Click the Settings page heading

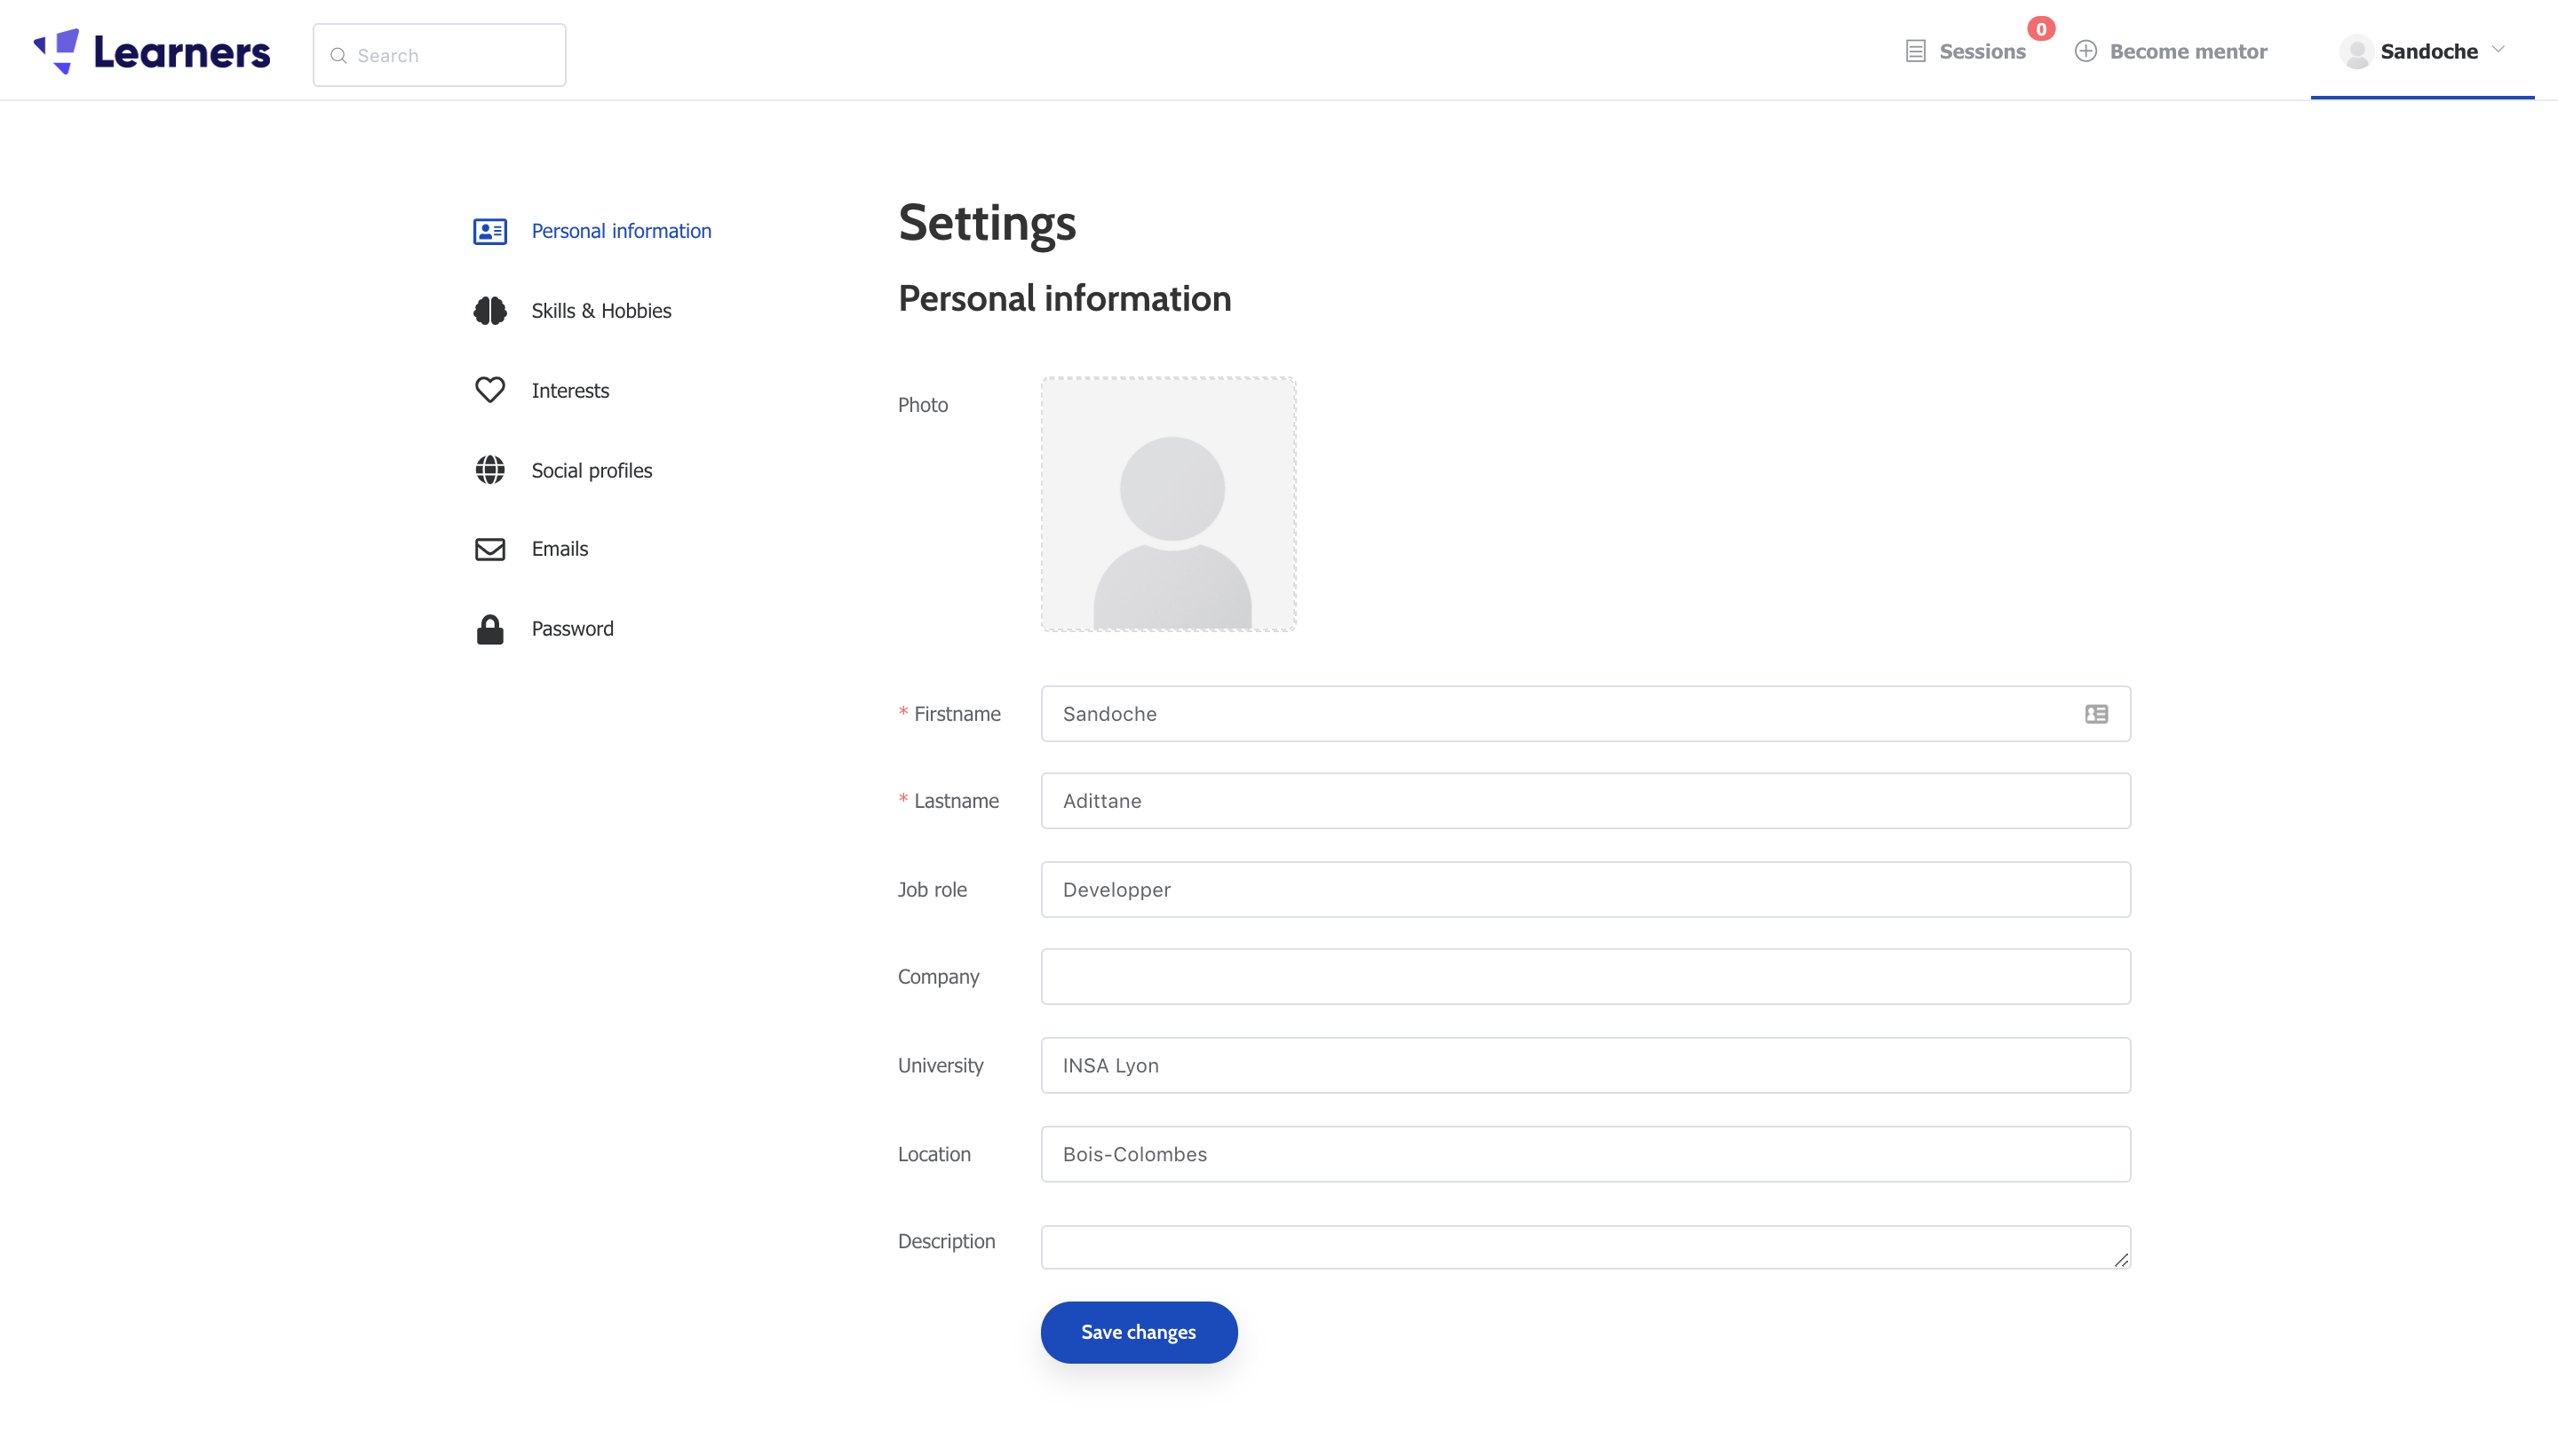pyautogui.click(x=988, y=222)
